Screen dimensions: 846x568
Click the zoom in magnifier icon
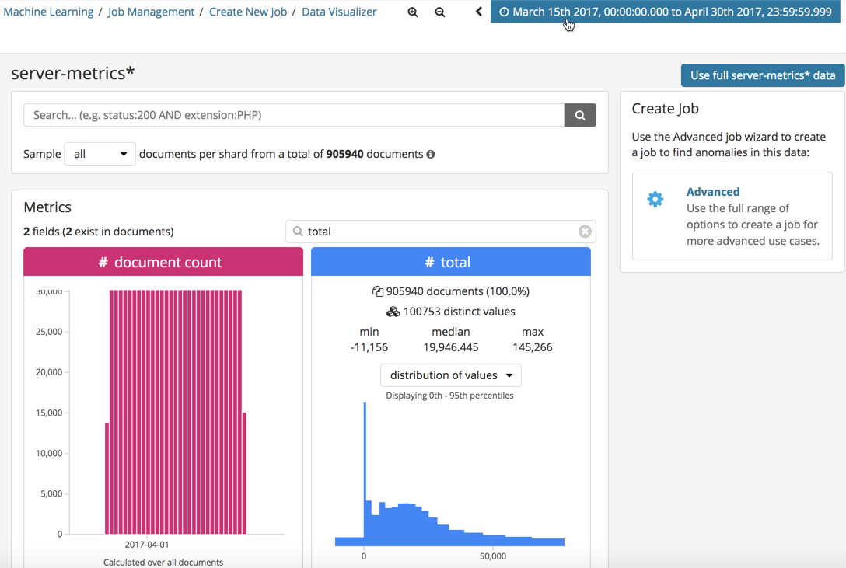point(412,12)
